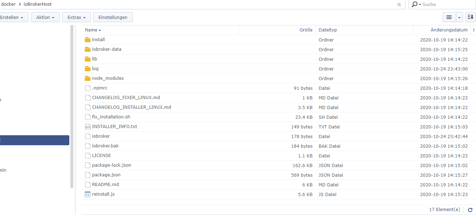Open the search filter dropdown beside the magnifier
476x215 pixels.
point(416,4)
